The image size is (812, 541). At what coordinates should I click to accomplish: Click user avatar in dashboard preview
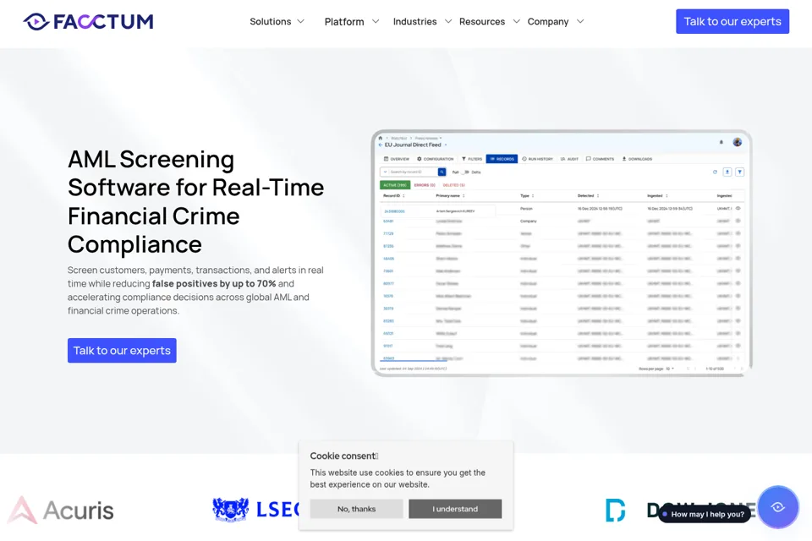pos(738,142)
